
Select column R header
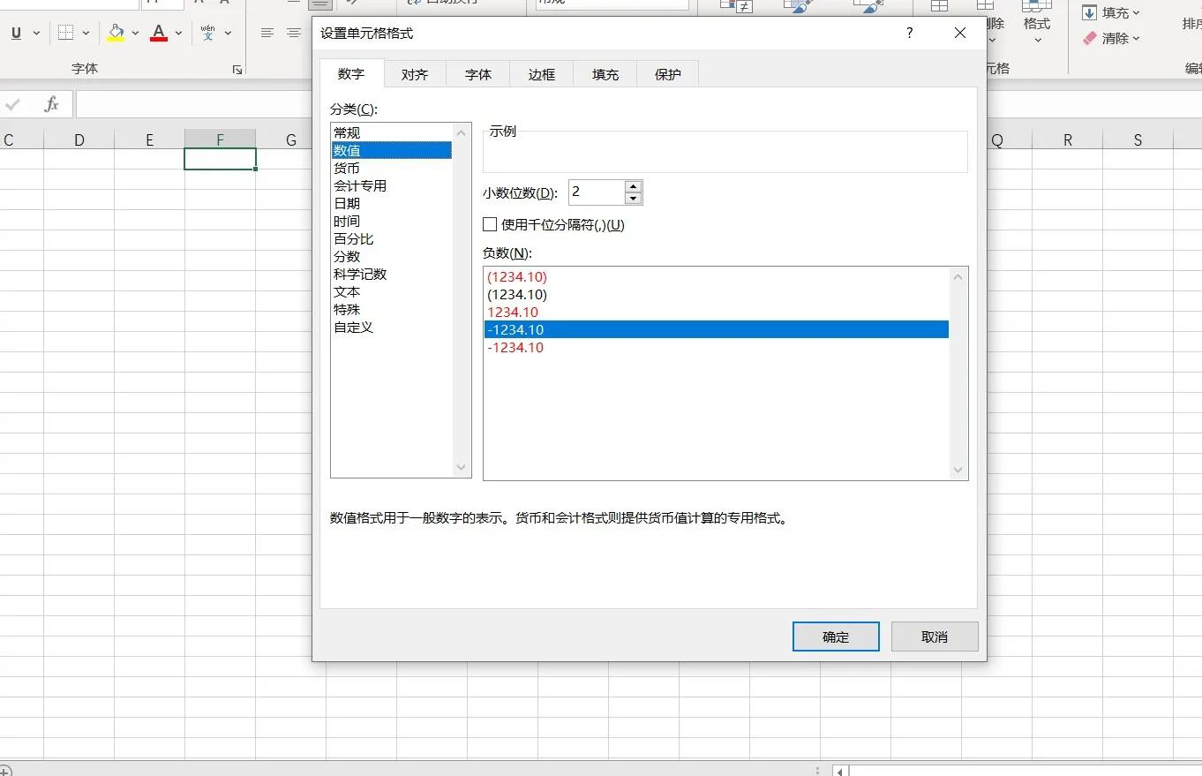tap(1068, 139)
